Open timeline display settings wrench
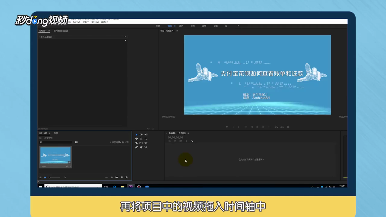This screenshot has height=217, width=386. point(192,141)
